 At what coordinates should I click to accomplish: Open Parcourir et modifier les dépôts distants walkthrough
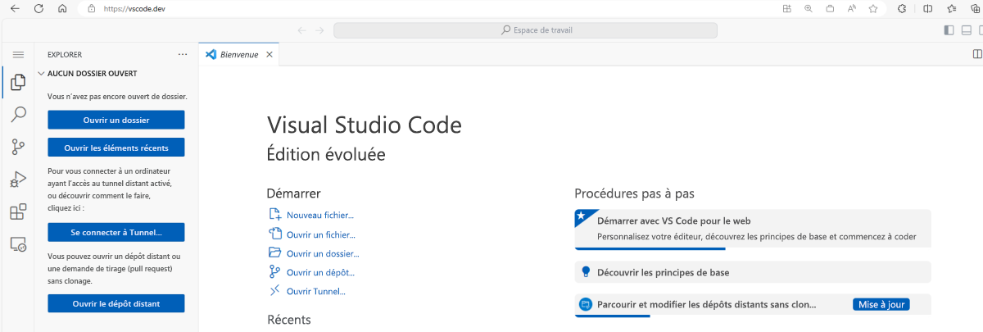coord(753,304)
